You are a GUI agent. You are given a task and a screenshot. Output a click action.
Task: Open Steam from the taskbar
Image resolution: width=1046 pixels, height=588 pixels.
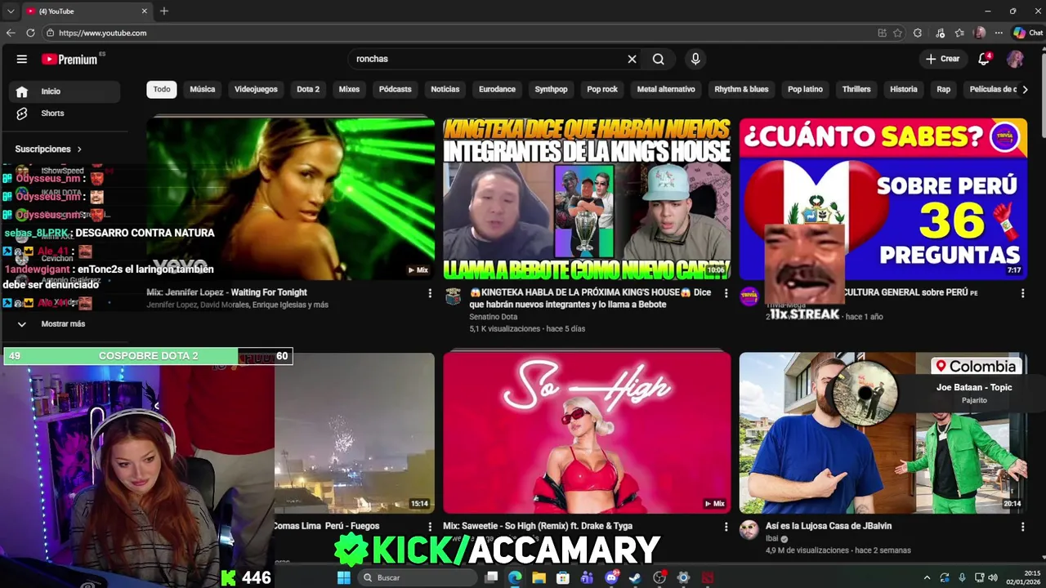click(635, 577)
